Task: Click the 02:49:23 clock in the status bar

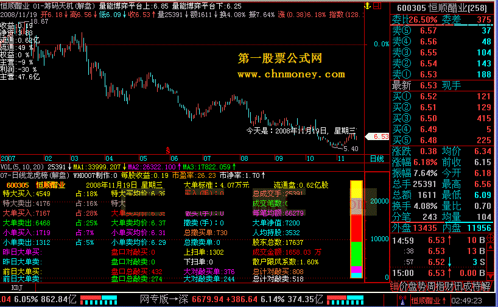Action: click(466, 300)
